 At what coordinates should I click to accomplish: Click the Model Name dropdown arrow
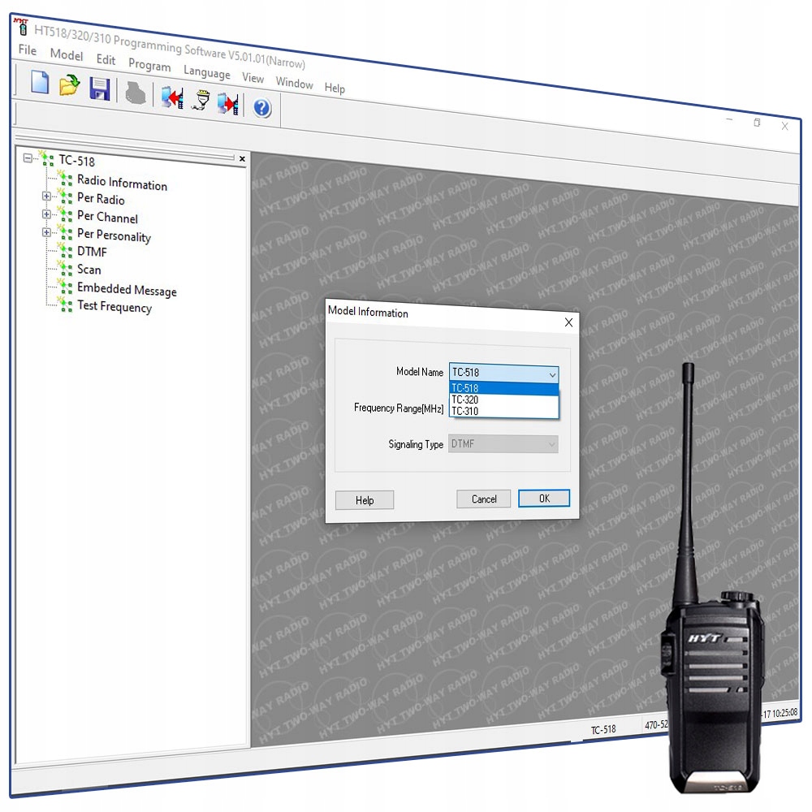pyautogui.click(x=552, y=374)
